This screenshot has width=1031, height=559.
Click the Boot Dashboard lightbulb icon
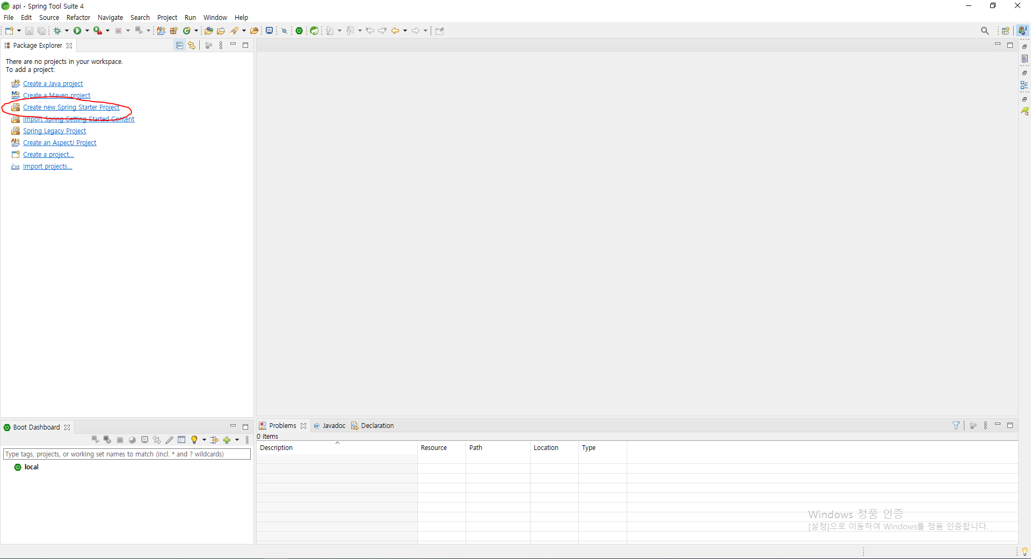tap(194, 440)
